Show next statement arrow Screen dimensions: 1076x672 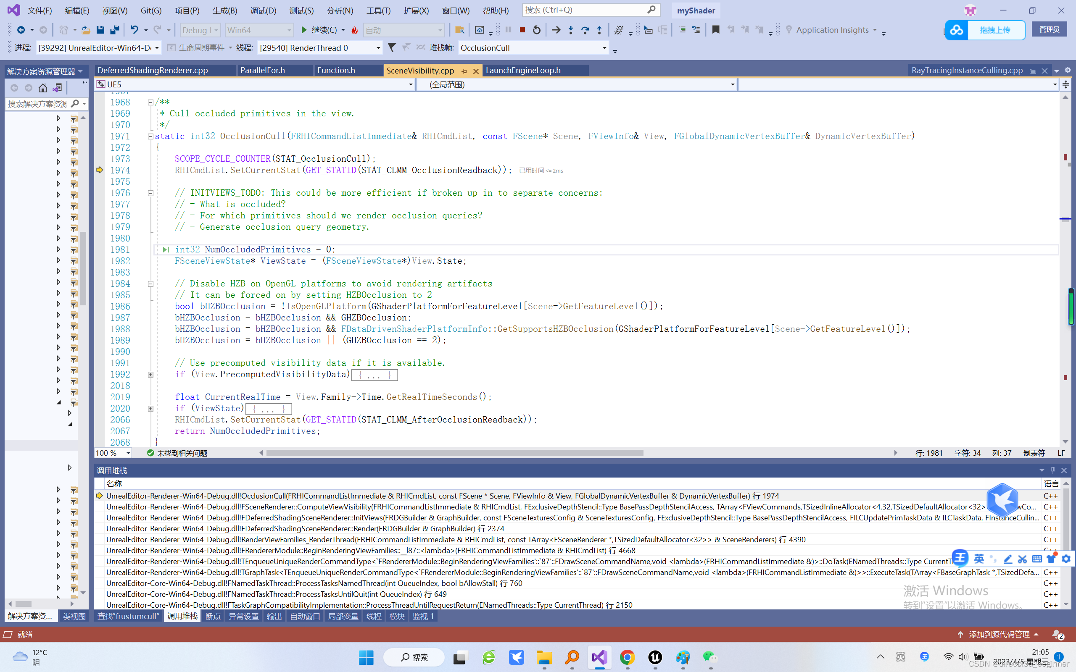(556, 30)
